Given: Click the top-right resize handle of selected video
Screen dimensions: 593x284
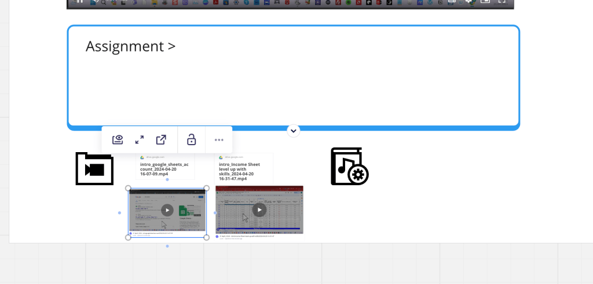Looking at the screenshot, I should click(207, 188).
